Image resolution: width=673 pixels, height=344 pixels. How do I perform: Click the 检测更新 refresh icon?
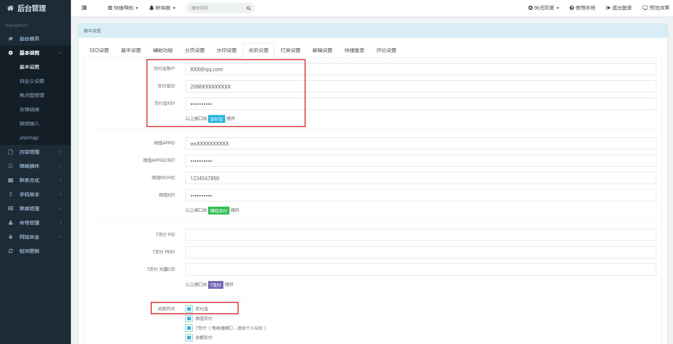coord(11,251)
